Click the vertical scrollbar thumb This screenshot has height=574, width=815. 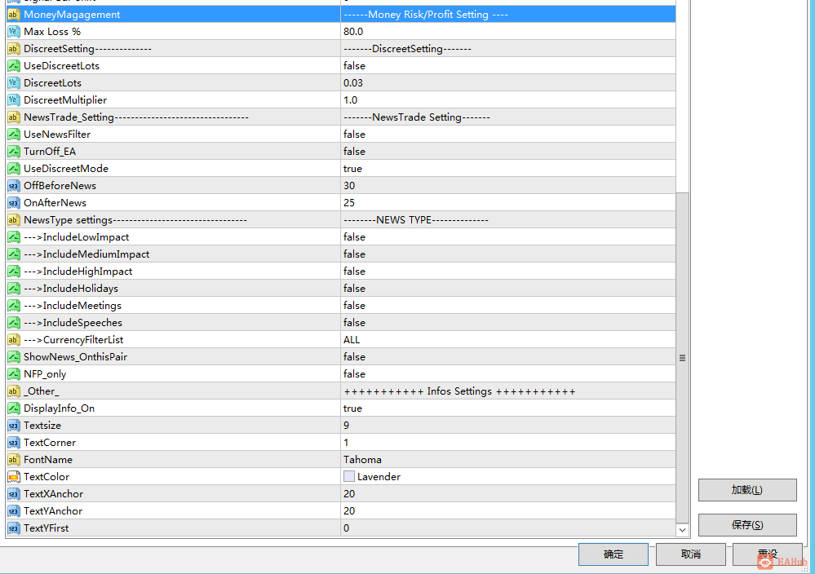683,358
